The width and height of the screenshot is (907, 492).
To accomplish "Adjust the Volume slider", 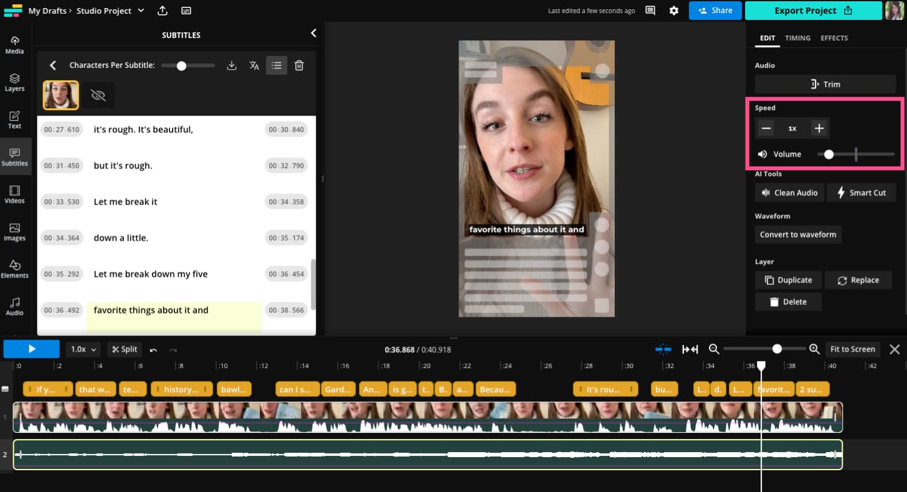I will [829, 154].
